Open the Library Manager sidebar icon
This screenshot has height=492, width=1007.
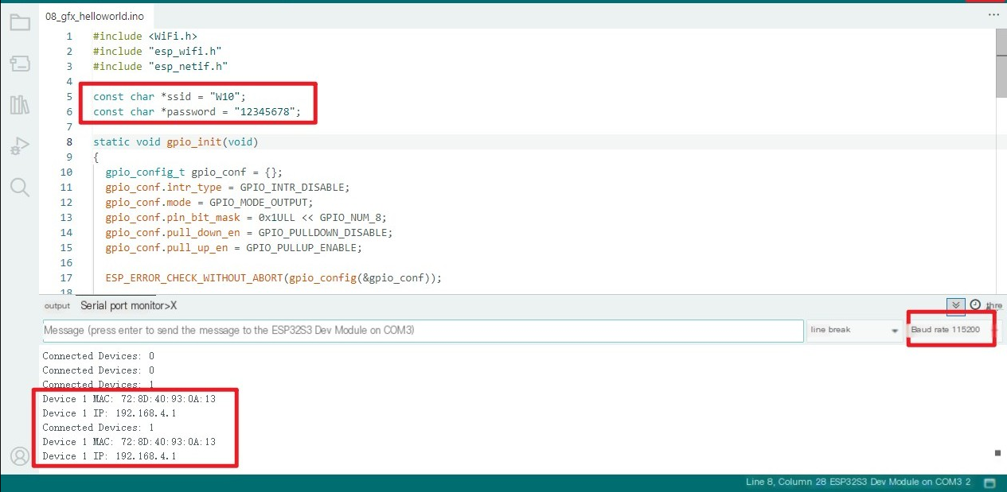pos(20,104)
